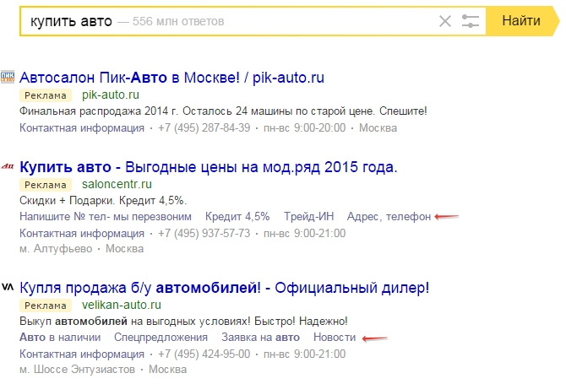This screenshot has width=566, height=384.
Task: Open Контактная информация under Pik-Auto ad
Action: (x=82, y=128)
